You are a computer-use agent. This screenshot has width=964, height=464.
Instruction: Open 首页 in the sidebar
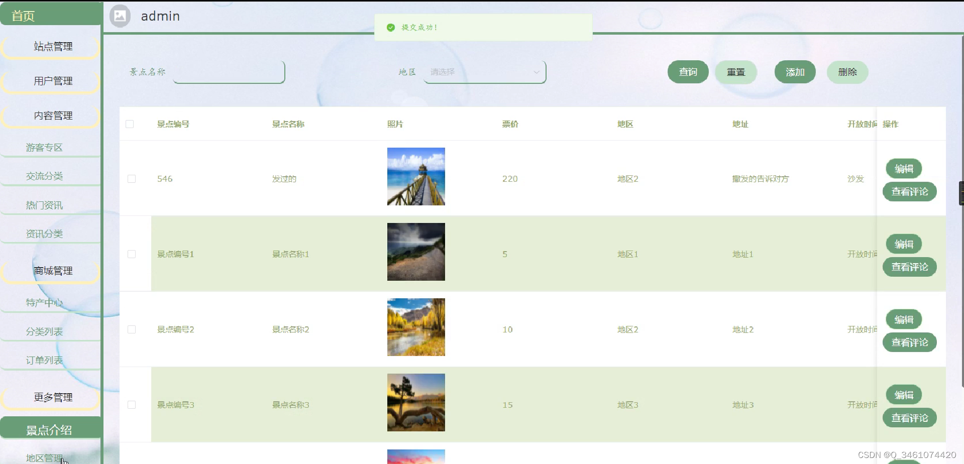coord(51,15)
